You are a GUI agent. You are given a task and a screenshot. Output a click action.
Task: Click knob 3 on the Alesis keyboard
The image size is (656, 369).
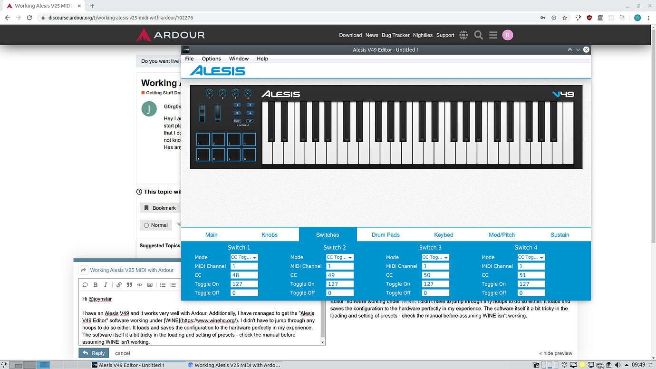point(235,93)
